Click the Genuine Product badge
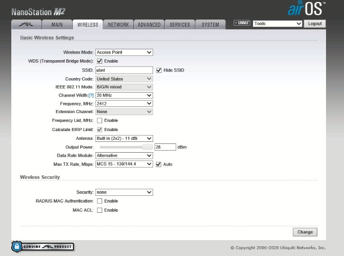The width and height of the screenshot is (344, 256). [x=43, y=247]
